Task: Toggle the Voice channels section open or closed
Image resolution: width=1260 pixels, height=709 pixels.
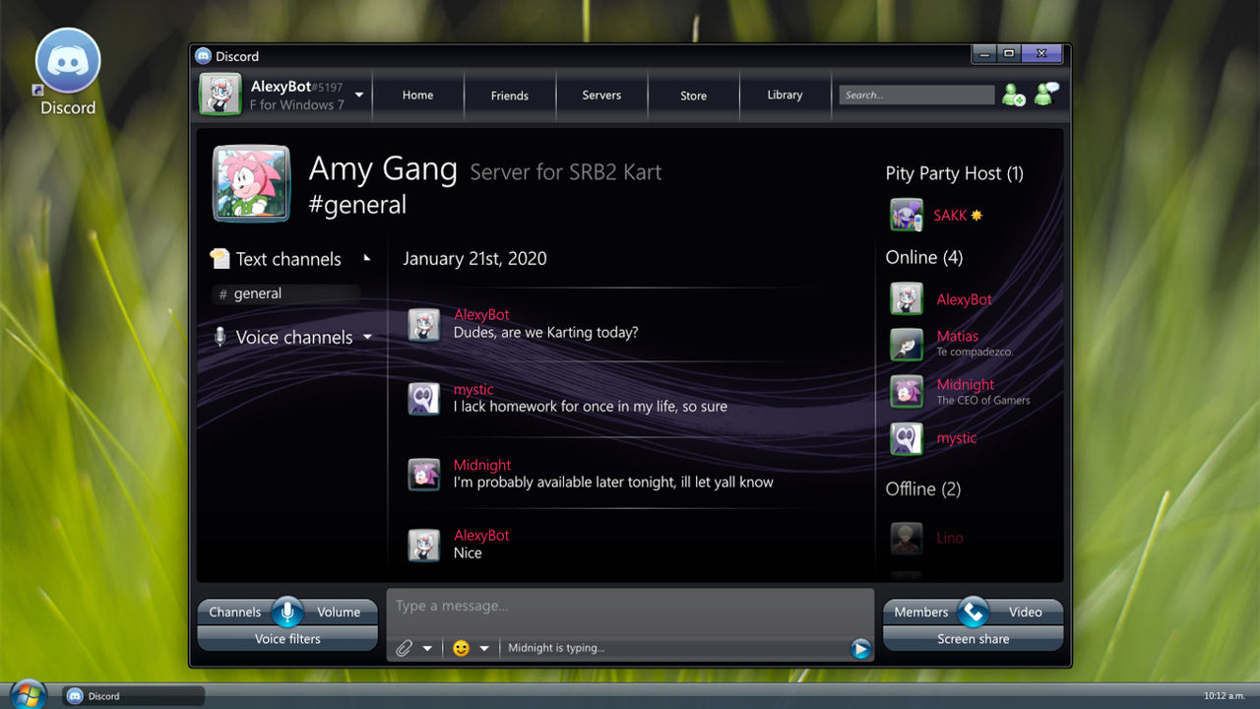Action: 367,337
